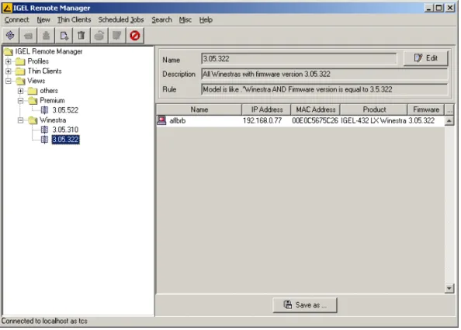
Task: Click the IGEL-432 LX Winestra product cell
Action: pyautogui.click(x=373, y=120)
